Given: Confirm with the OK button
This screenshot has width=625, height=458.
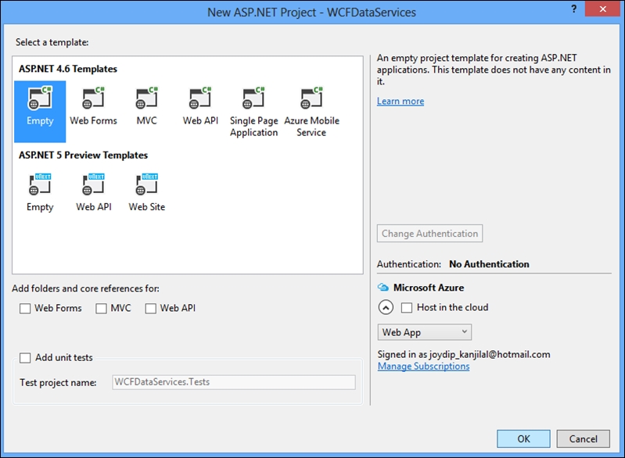Looking at the screenshot, I should pyautogui.click(x=524, y=439).
